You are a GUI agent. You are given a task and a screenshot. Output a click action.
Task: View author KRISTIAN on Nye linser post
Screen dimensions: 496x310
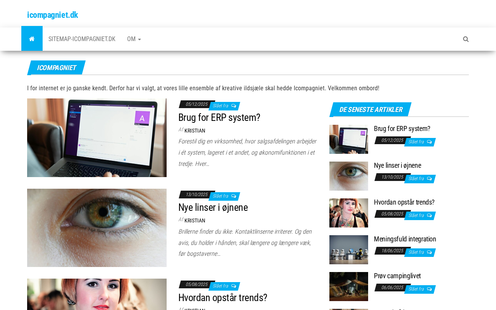pos(195,220)
